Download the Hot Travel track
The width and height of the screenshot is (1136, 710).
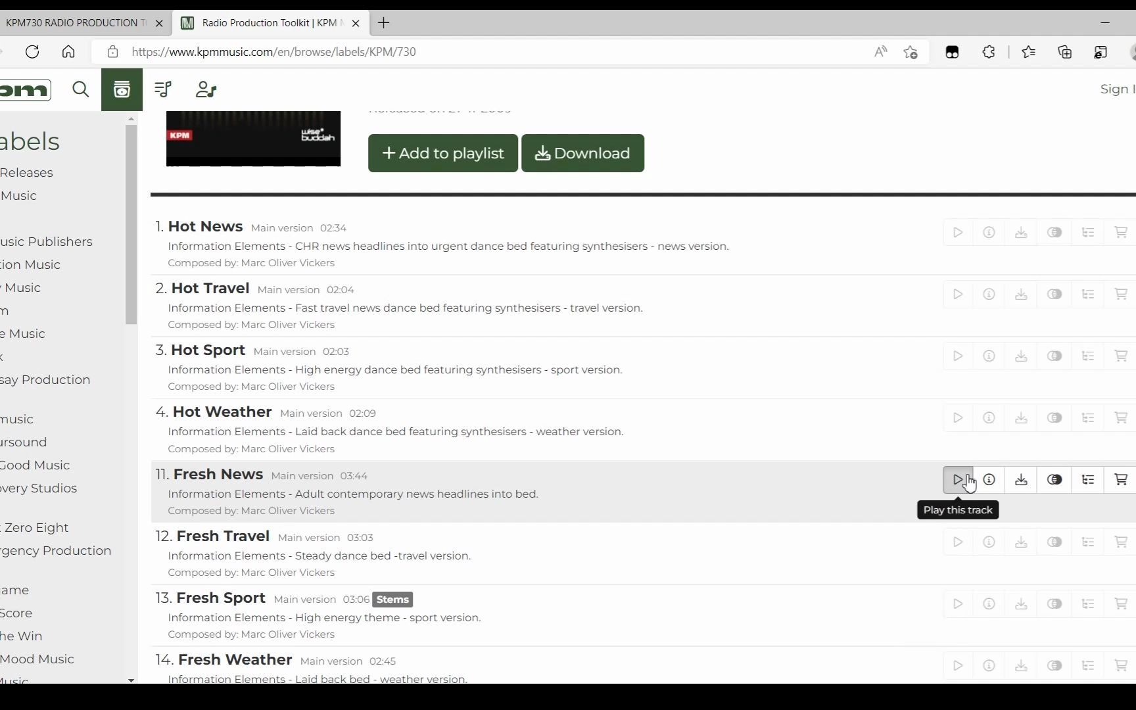pyautogui.click(x=1021, y=294)
